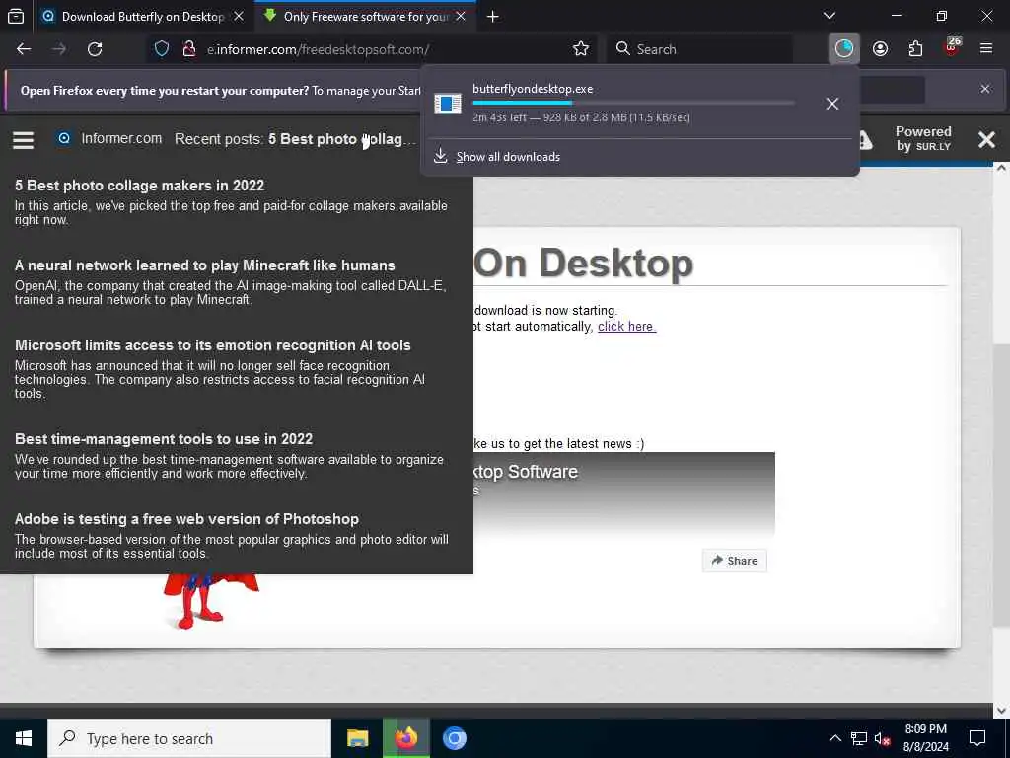Open the site security padlock icon
Screen dimensions: 1010x758
[188, 49]
